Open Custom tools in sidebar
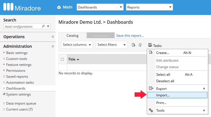211x117 pixels. tap(17, 58)
